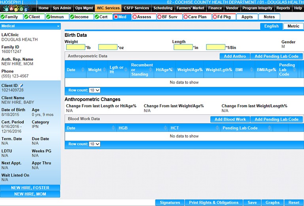Open Row count dropdown under Anthropometric Data

(94, 90)
